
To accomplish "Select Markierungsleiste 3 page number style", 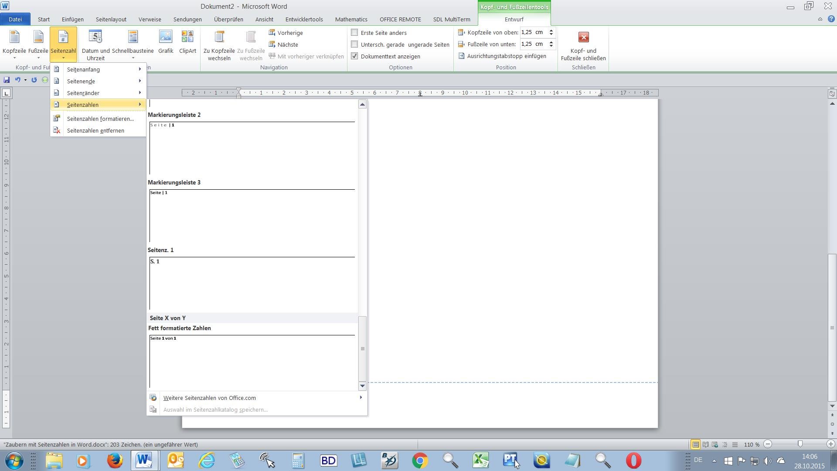I will click(x=252, y=212).
